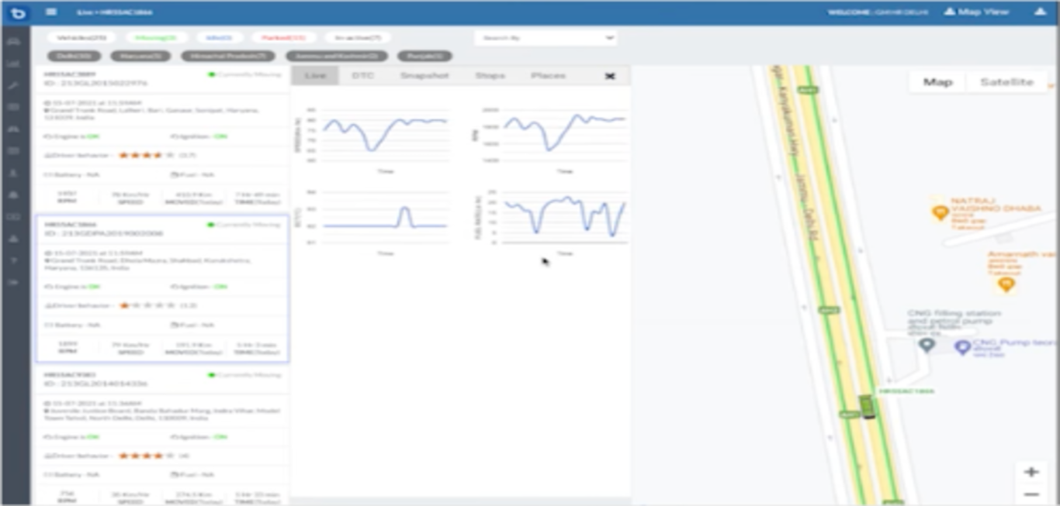Filter vehicles by the Moving pill
This screenshot has height=506, width=1060.
click(155, 37)
